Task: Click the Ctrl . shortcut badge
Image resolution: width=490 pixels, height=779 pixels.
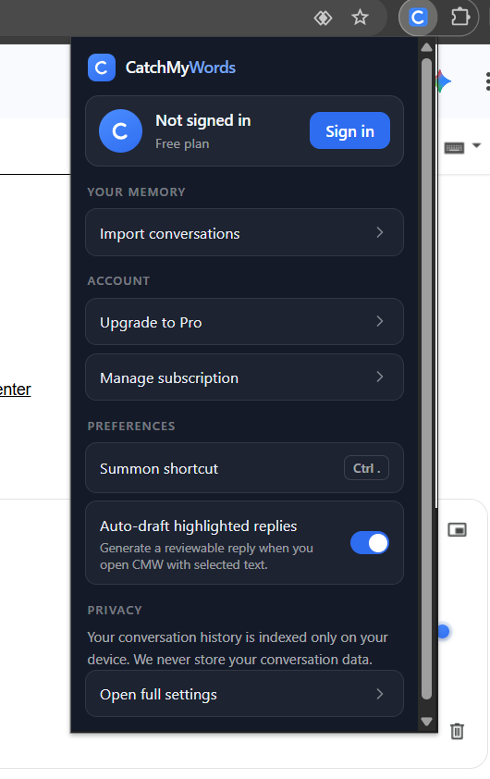Action: (x=366, y=468)
